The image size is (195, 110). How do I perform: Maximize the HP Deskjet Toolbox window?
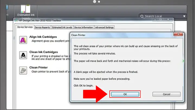[x=161, y=20]
